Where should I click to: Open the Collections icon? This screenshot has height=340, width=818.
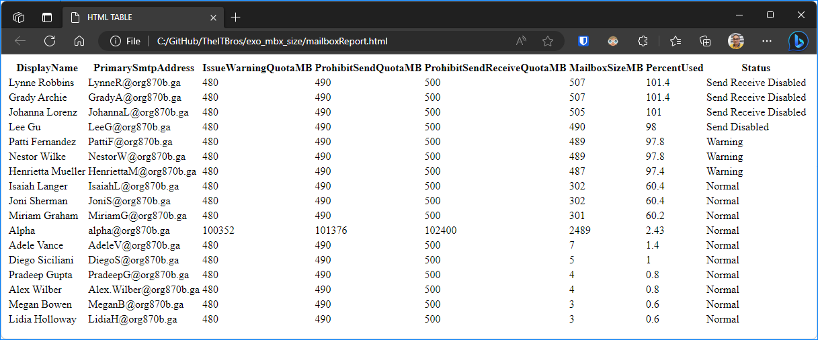[x=705, y=41]
